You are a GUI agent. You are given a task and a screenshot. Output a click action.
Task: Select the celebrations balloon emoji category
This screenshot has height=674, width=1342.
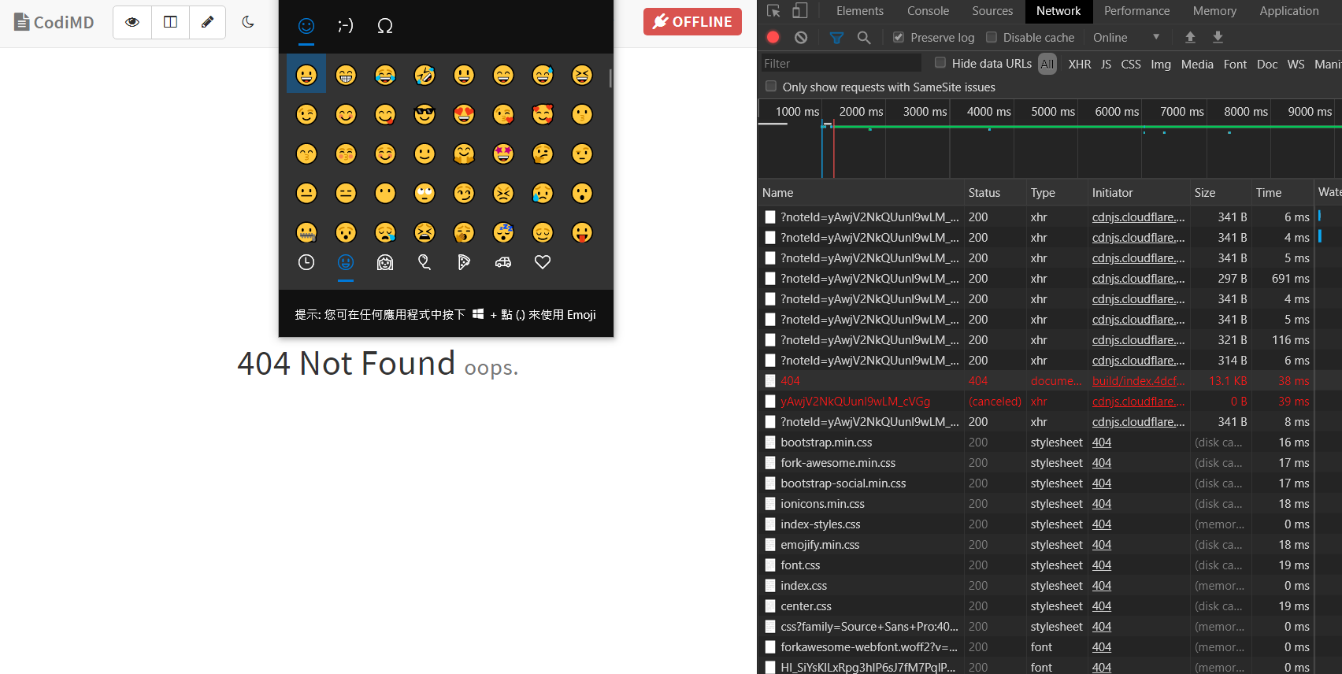click(x=424, y=263)
